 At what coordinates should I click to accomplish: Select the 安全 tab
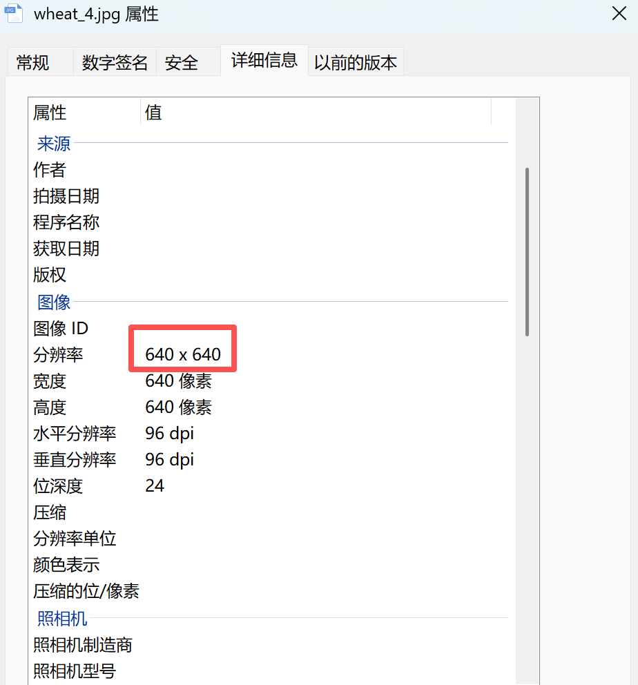(188, 62)
